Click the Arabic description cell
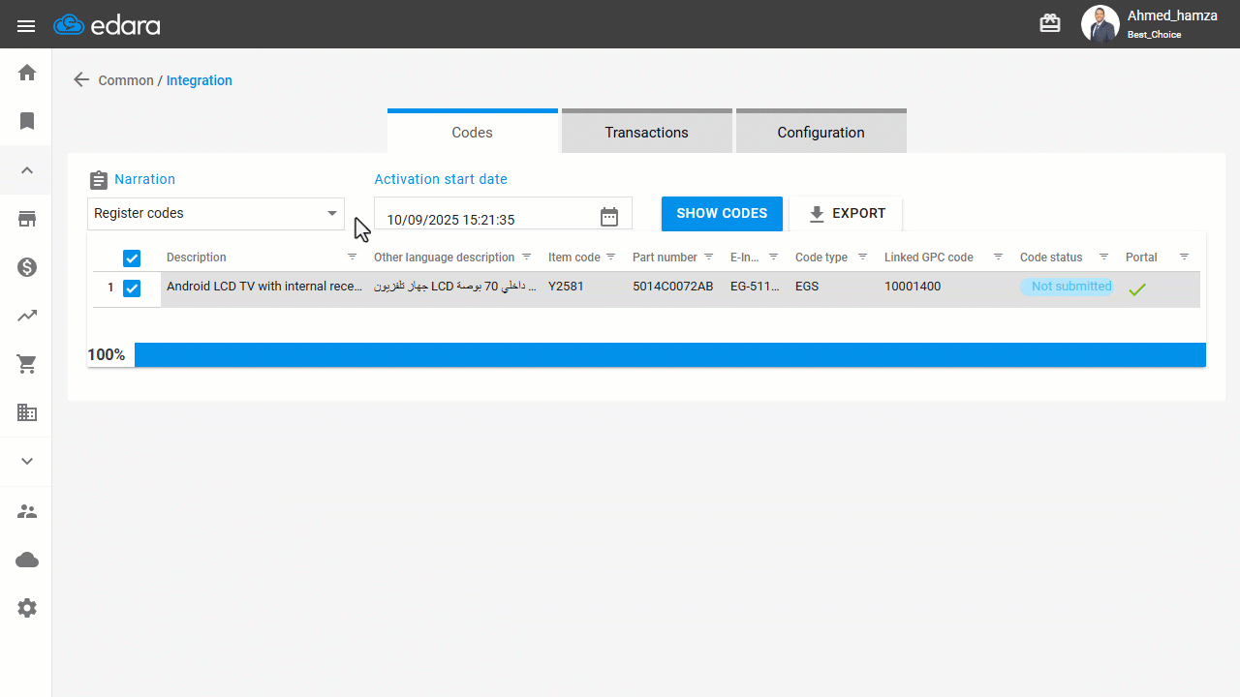The height and width of the screenshot is (697, 1240). tap(455, 287)
